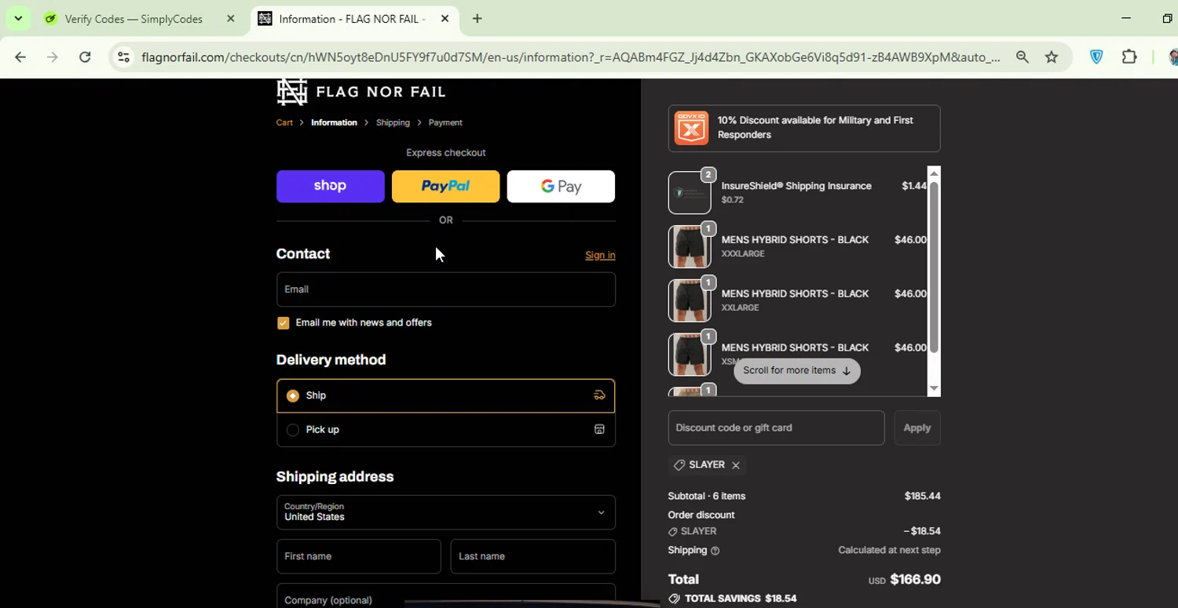Close the Information FLAG NOR FAIL tab
This screenshot has width=1178, height=608.
[x=444, y=19]
